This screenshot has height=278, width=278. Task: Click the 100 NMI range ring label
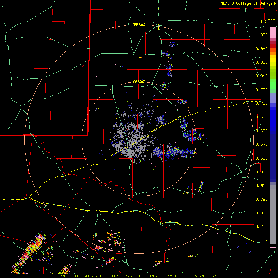tap(139, 24)
